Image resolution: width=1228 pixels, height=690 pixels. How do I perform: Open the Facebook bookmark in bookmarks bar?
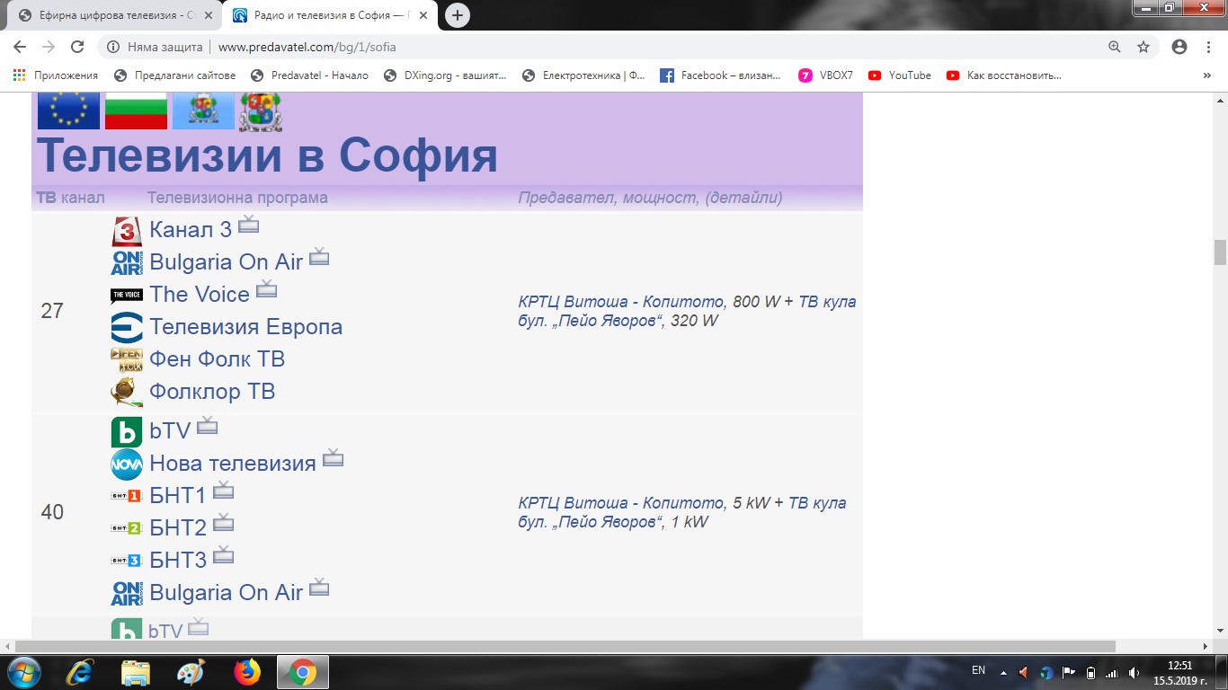point(730,75)
